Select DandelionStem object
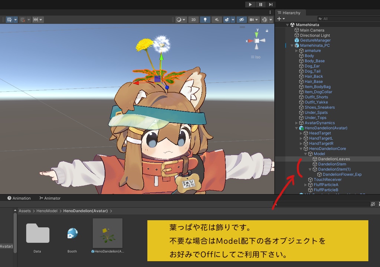This screenshot has height=267, width=380. (x=332, y=164)
